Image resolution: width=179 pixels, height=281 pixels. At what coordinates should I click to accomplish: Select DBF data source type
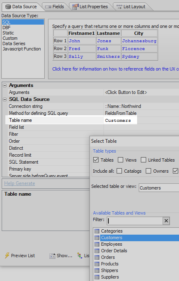tap(7, 27)
